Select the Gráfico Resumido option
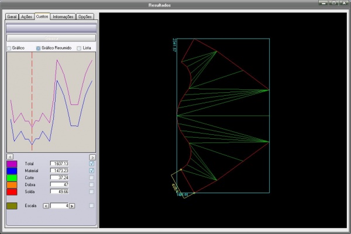Screen dimensions: 351x234 coord(39,48)
